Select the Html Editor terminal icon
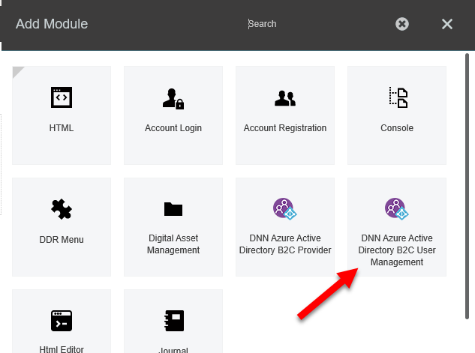Viewport: 475px width, 353px height. (x=62, y=321)
